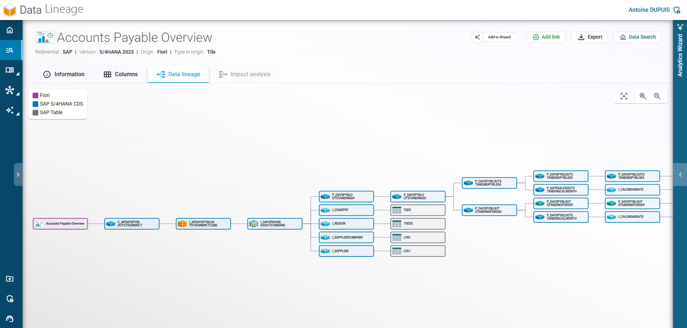
Task: Open the headset support icon in the sidebar
Action: coord(9,319)
